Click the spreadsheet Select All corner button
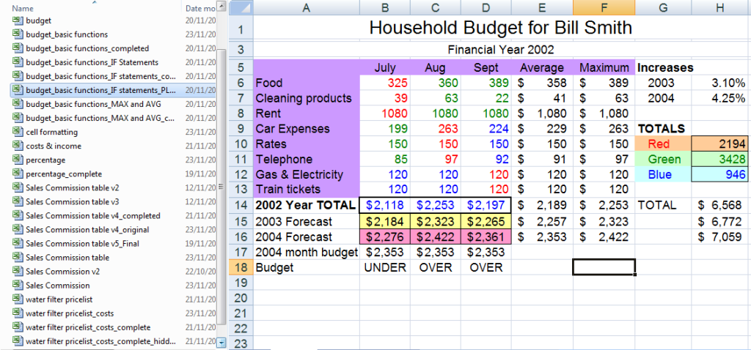Image resolution: width=751 pixels, height=350 pixels. pyautogui.click(x=241, y=7)
